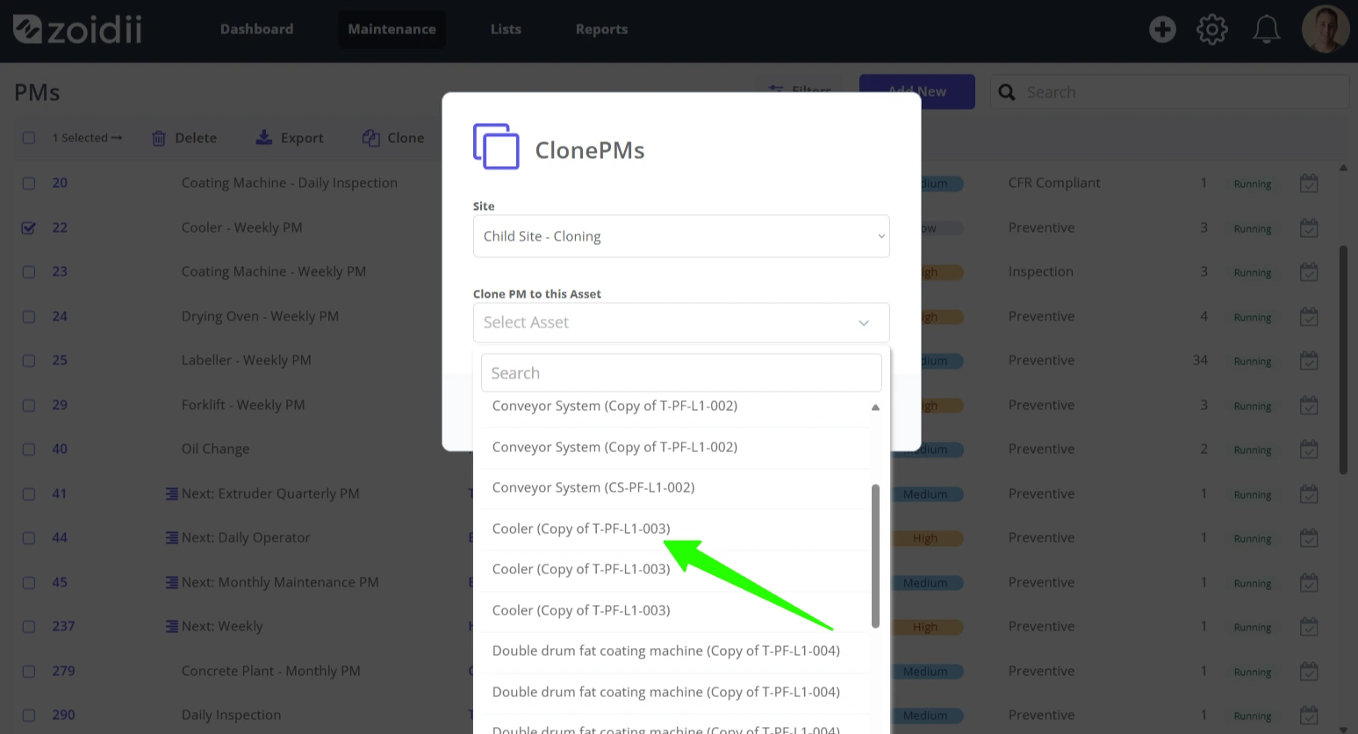
Task: Open the Lists menu
Action: 506,29
